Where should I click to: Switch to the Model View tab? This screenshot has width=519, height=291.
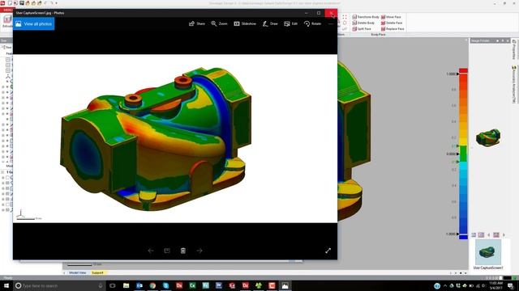click(x=78, y=273)
